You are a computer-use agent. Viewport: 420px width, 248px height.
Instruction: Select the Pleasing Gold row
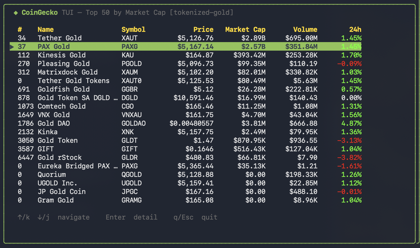tap(186, 64)
